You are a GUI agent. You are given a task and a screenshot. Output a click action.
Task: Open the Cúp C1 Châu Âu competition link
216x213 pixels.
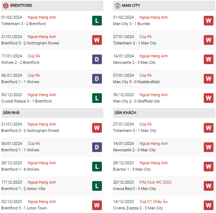coord(153,202)
